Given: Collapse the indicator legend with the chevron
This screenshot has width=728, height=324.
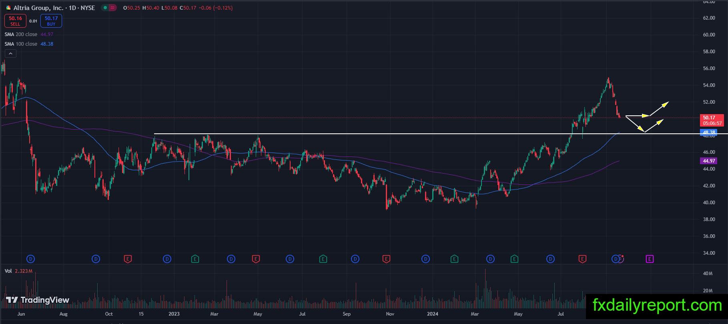Looking at the screenshot, I should (10, 54).
